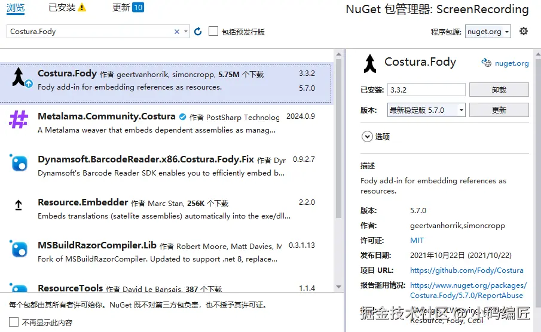Screen dimensions: 541x332
Task: Click globe icon beside nuget.org link
Action: click(486, 63)
